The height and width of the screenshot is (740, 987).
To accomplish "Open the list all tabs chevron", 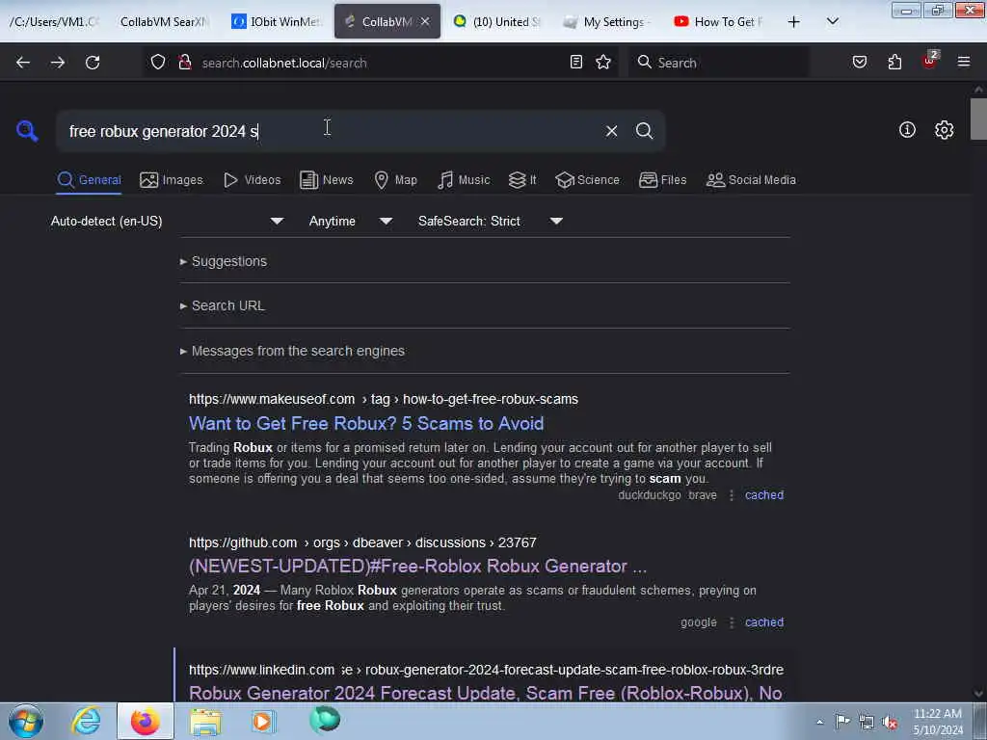I will pos(832,21).
